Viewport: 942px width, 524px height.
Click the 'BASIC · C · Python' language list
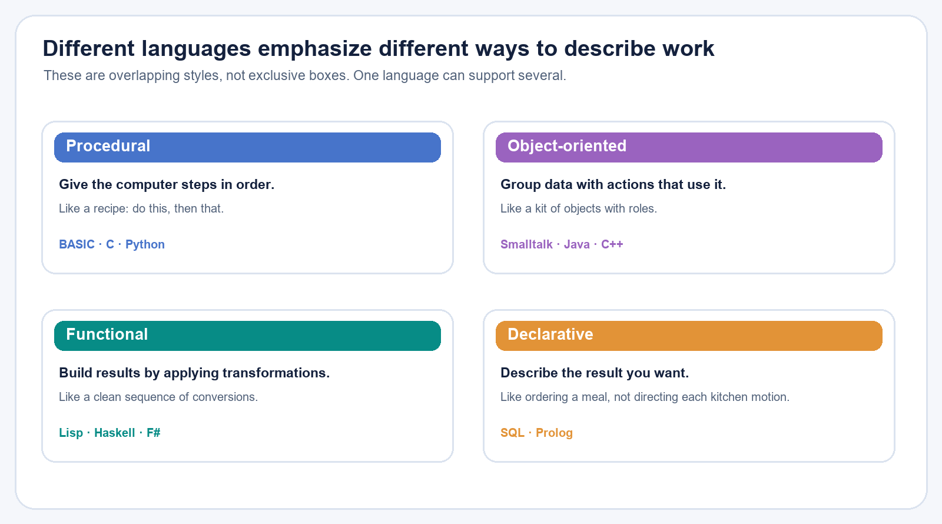112,244
